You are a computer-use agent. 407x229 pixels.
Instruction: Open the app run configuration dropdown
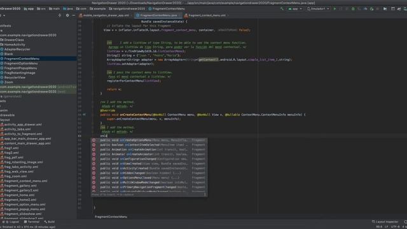(x=295, y=9)
